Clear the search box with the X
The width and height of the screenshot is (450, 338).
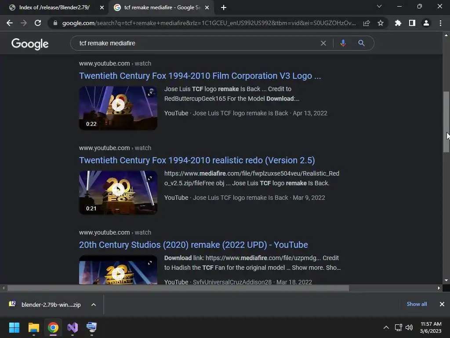click(323, 43)
